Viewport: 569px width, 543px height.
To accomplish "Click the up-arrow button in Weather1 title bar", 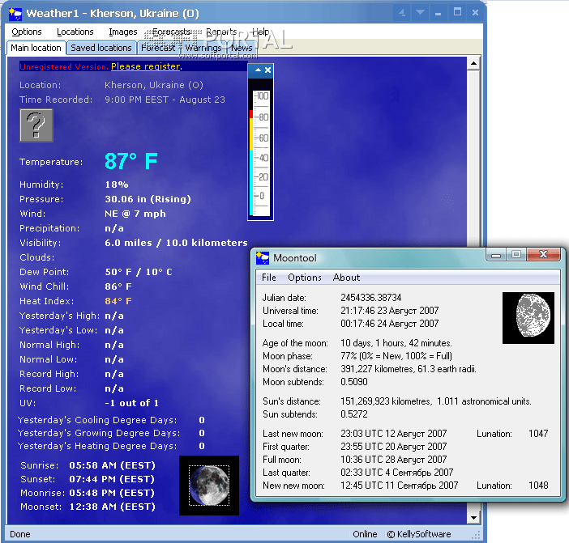I will [x=402, y=13].
